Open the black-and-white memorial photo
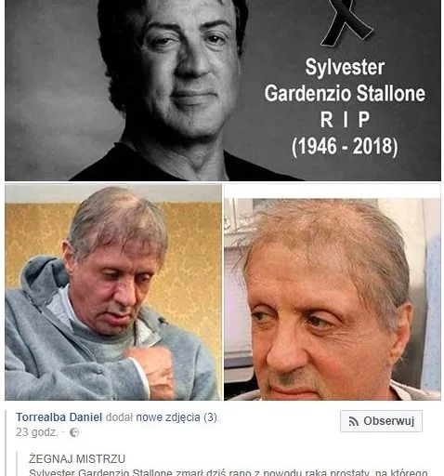This screenshot has height=476, width=444. (223, 90)
